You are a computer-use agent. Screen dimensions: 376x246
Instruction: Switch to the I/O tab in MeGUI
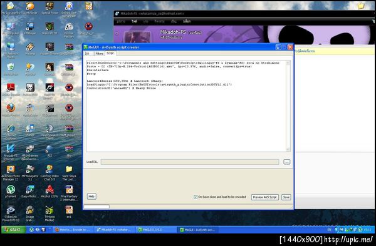coord(87,54)
